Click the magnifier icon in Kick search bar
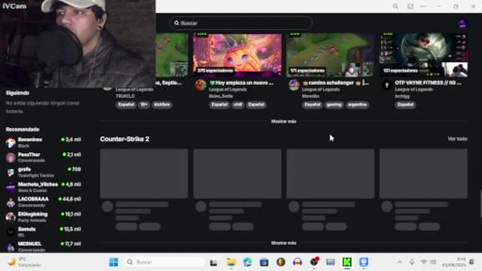 176,23
